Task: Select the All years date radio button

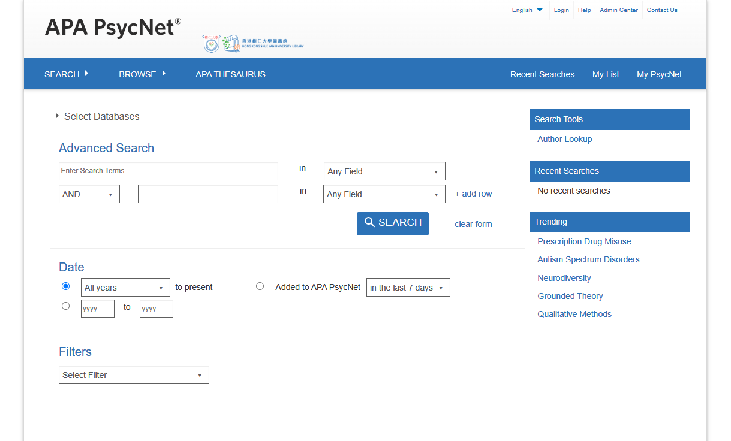Action: coord(66,286)
